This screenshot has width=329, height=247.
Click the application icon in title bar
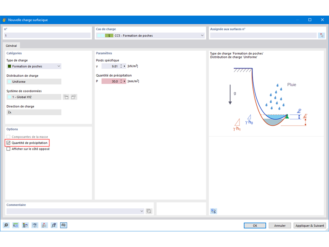(x=4, y=20)
